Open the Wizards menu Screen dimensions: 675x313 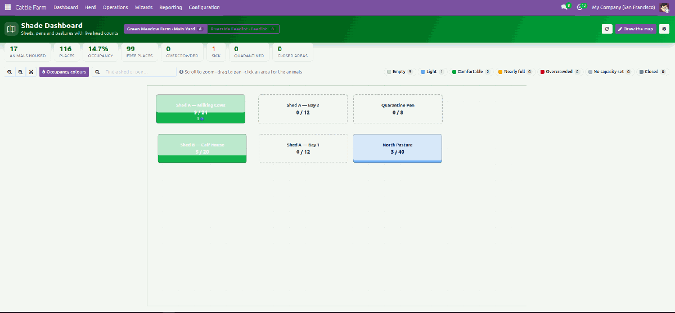click(x=143, y=7)
